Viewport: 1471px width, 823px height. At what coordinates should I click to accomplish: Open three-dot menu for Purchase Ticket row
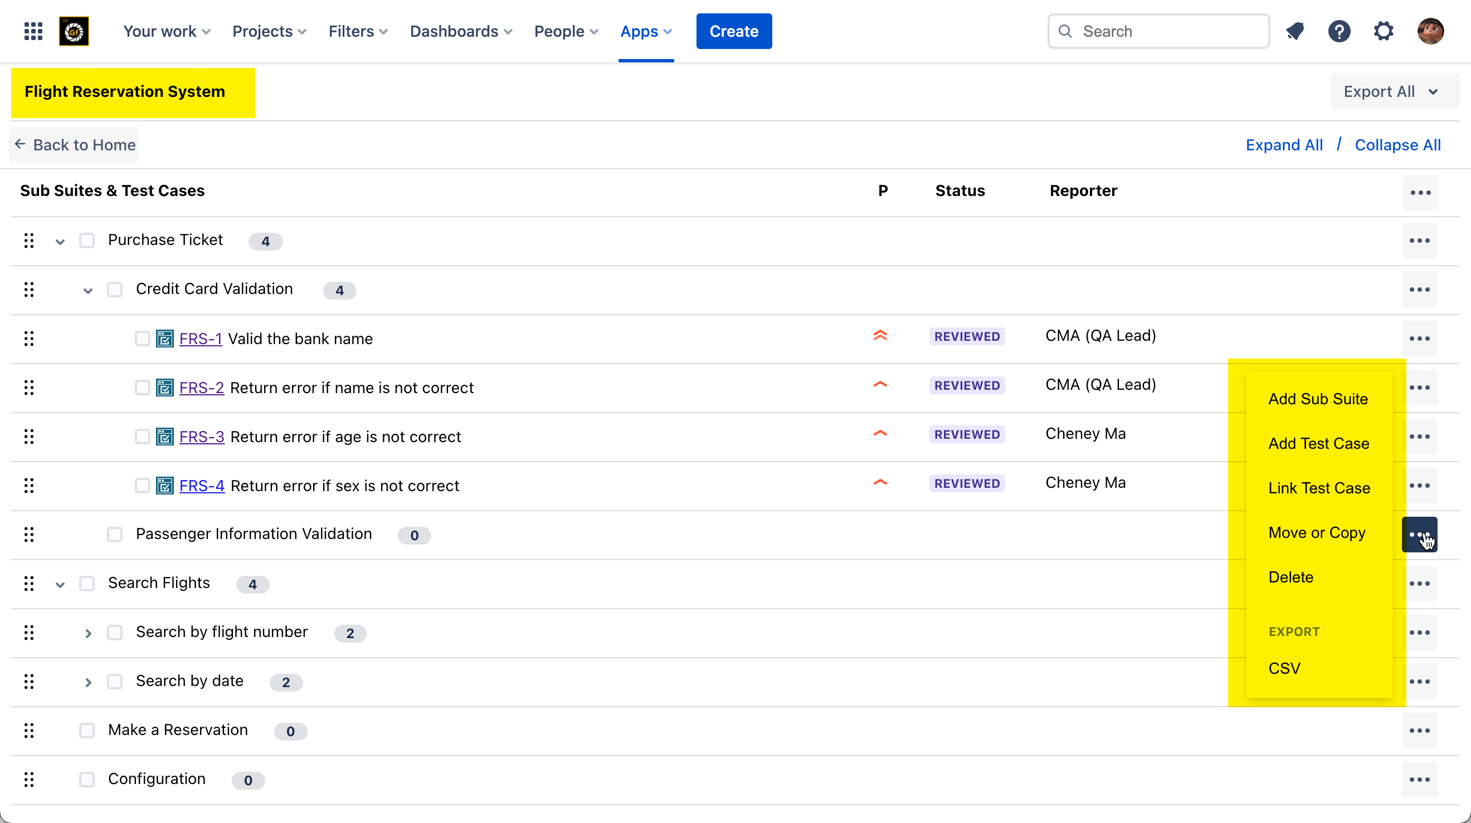pyautogui.click(x=1419, y=241)
